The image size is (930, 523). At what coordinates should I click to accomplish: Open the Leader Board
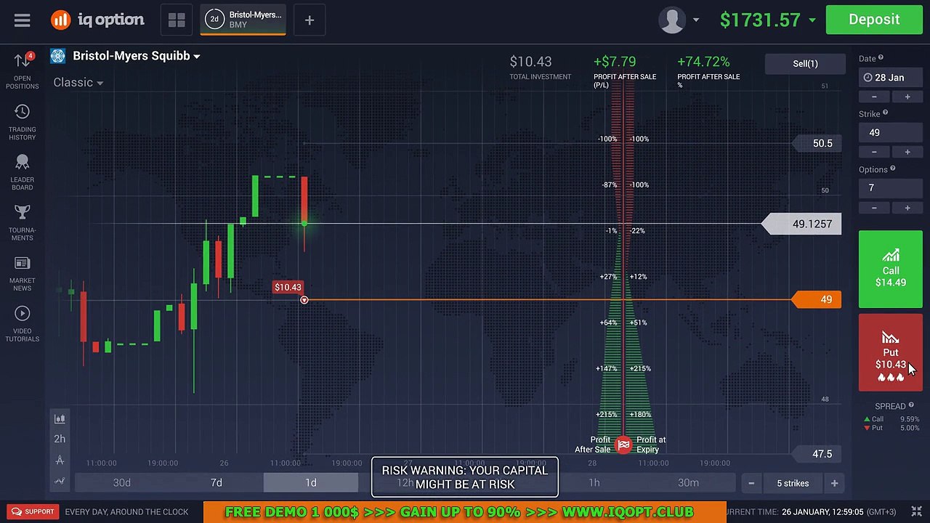[x=23, y=171]
